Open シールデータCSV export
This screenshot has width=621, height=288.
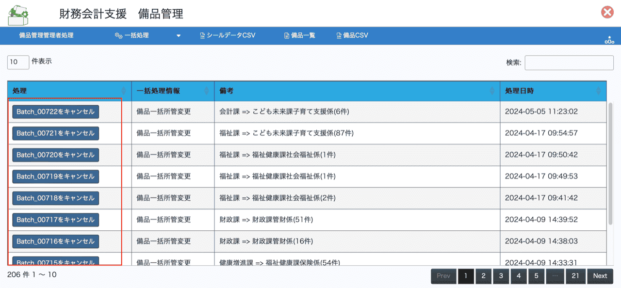click(x=228, y=35)
